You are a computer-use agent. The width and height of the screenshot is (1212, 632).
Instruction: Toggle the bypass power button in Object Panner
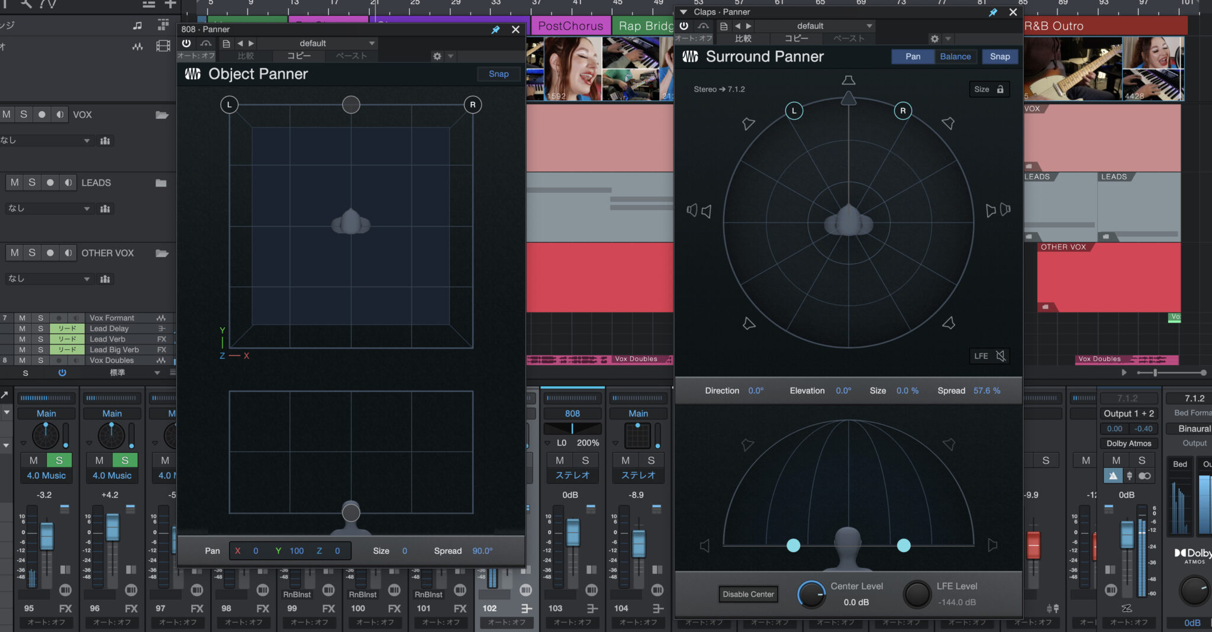(x=186, y=43)
